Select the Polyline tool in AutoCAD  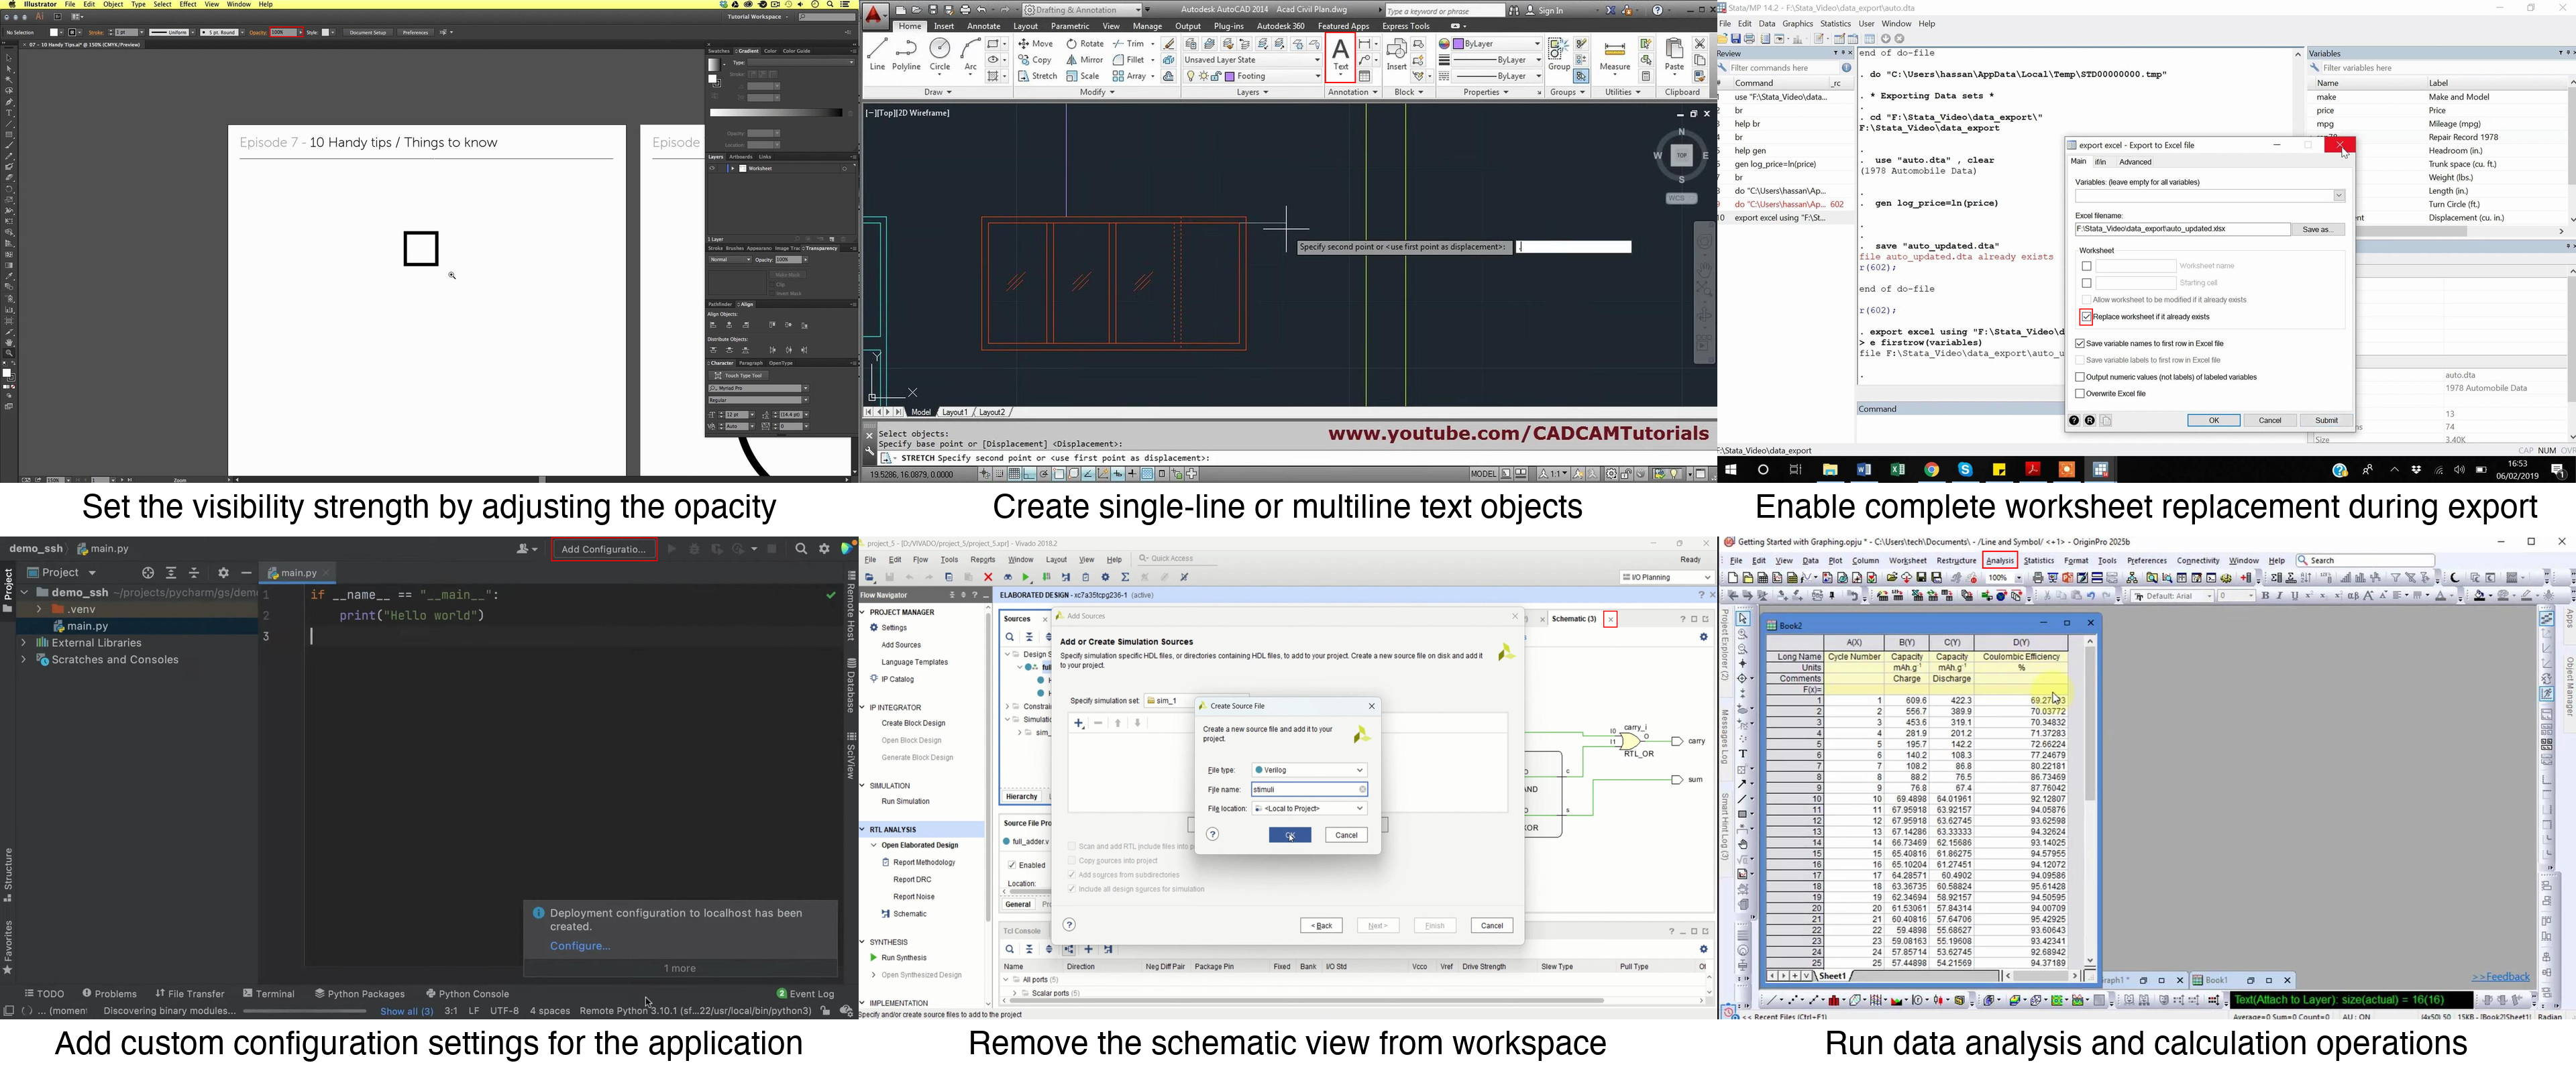906,54
